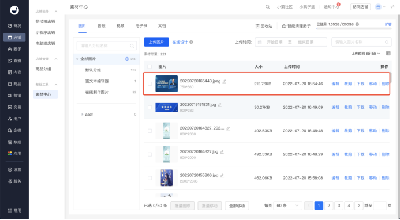The width and height of the screenshot is (400, 220).
Task: Open 内容 in the left sidebar
Action: (x=14, y=73)
